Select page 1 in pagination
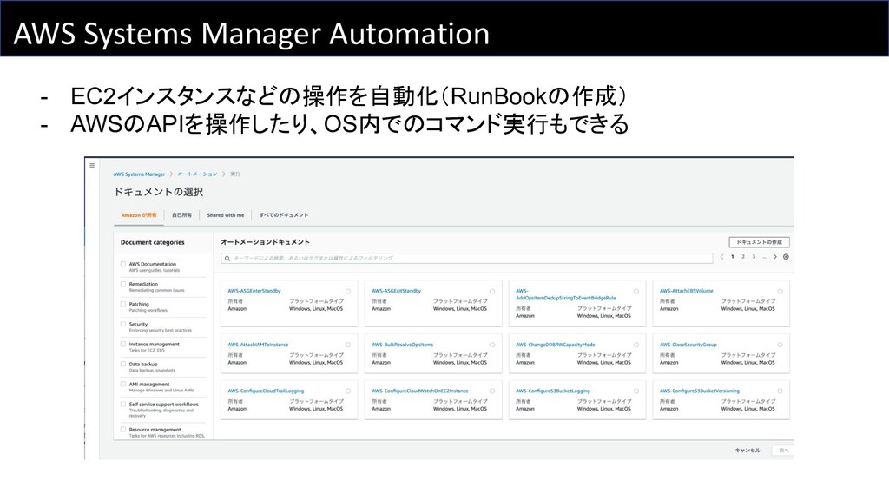 (733, 257)
